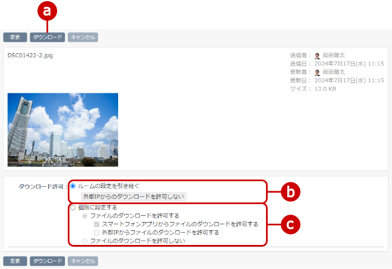Click the file name DSC01422-2.jpg
This screenshot has width=392, height=269.
[30, 55]
